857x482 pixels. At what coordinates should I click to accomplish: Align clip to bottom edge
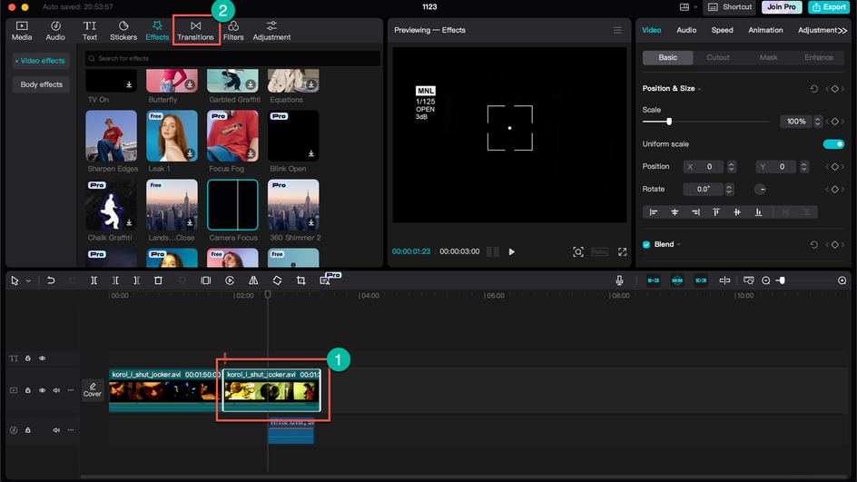coord(758,212)
